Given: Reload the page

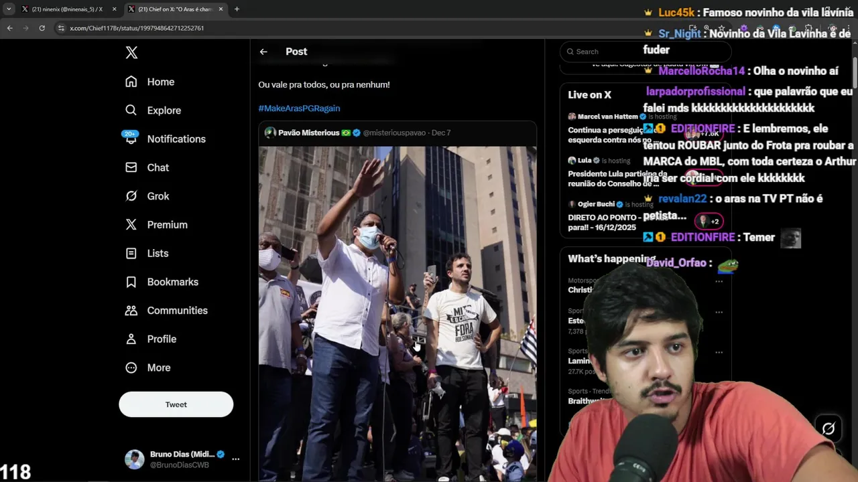Looking at the screenshot, I should tap(42, 28).
